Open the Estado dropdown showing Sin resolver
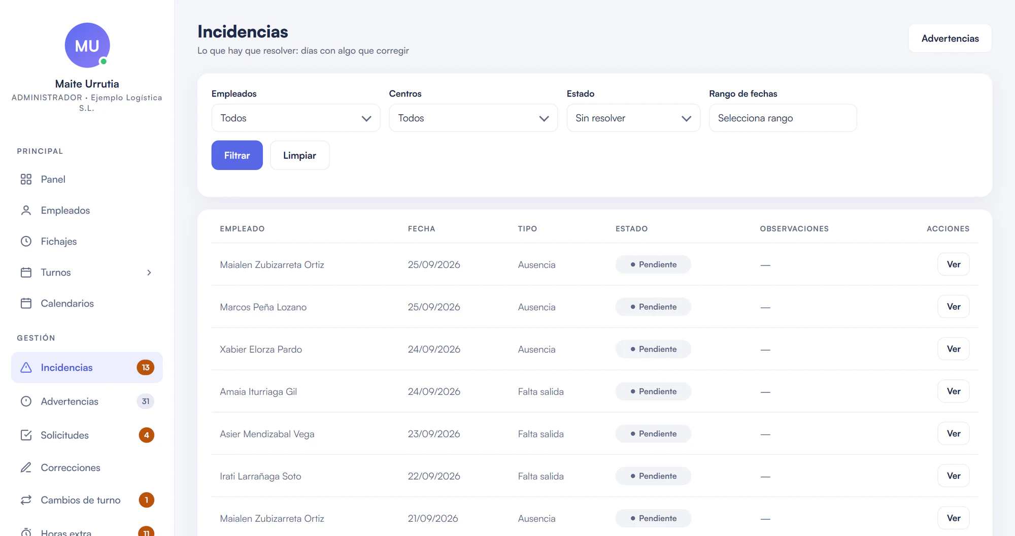The width and height of the screenshot is (1015, 536). 633,118
